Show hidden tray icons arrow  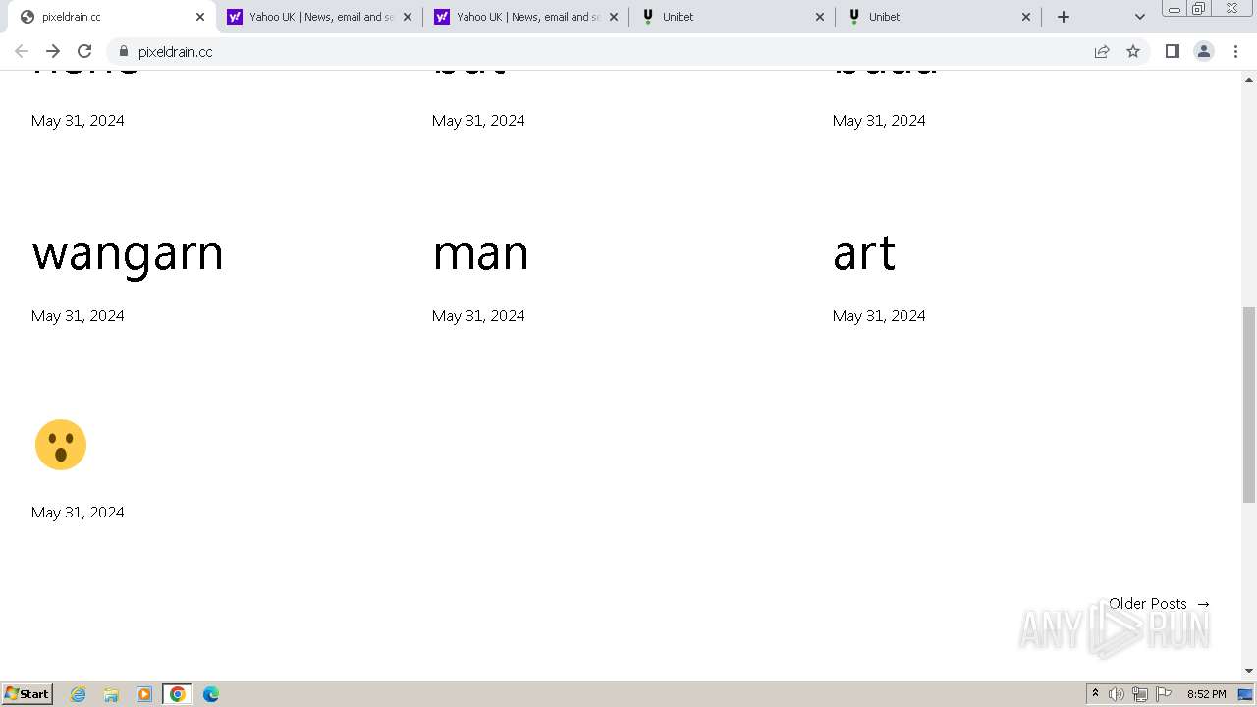pyautogui.click(x=1095, y=694)
